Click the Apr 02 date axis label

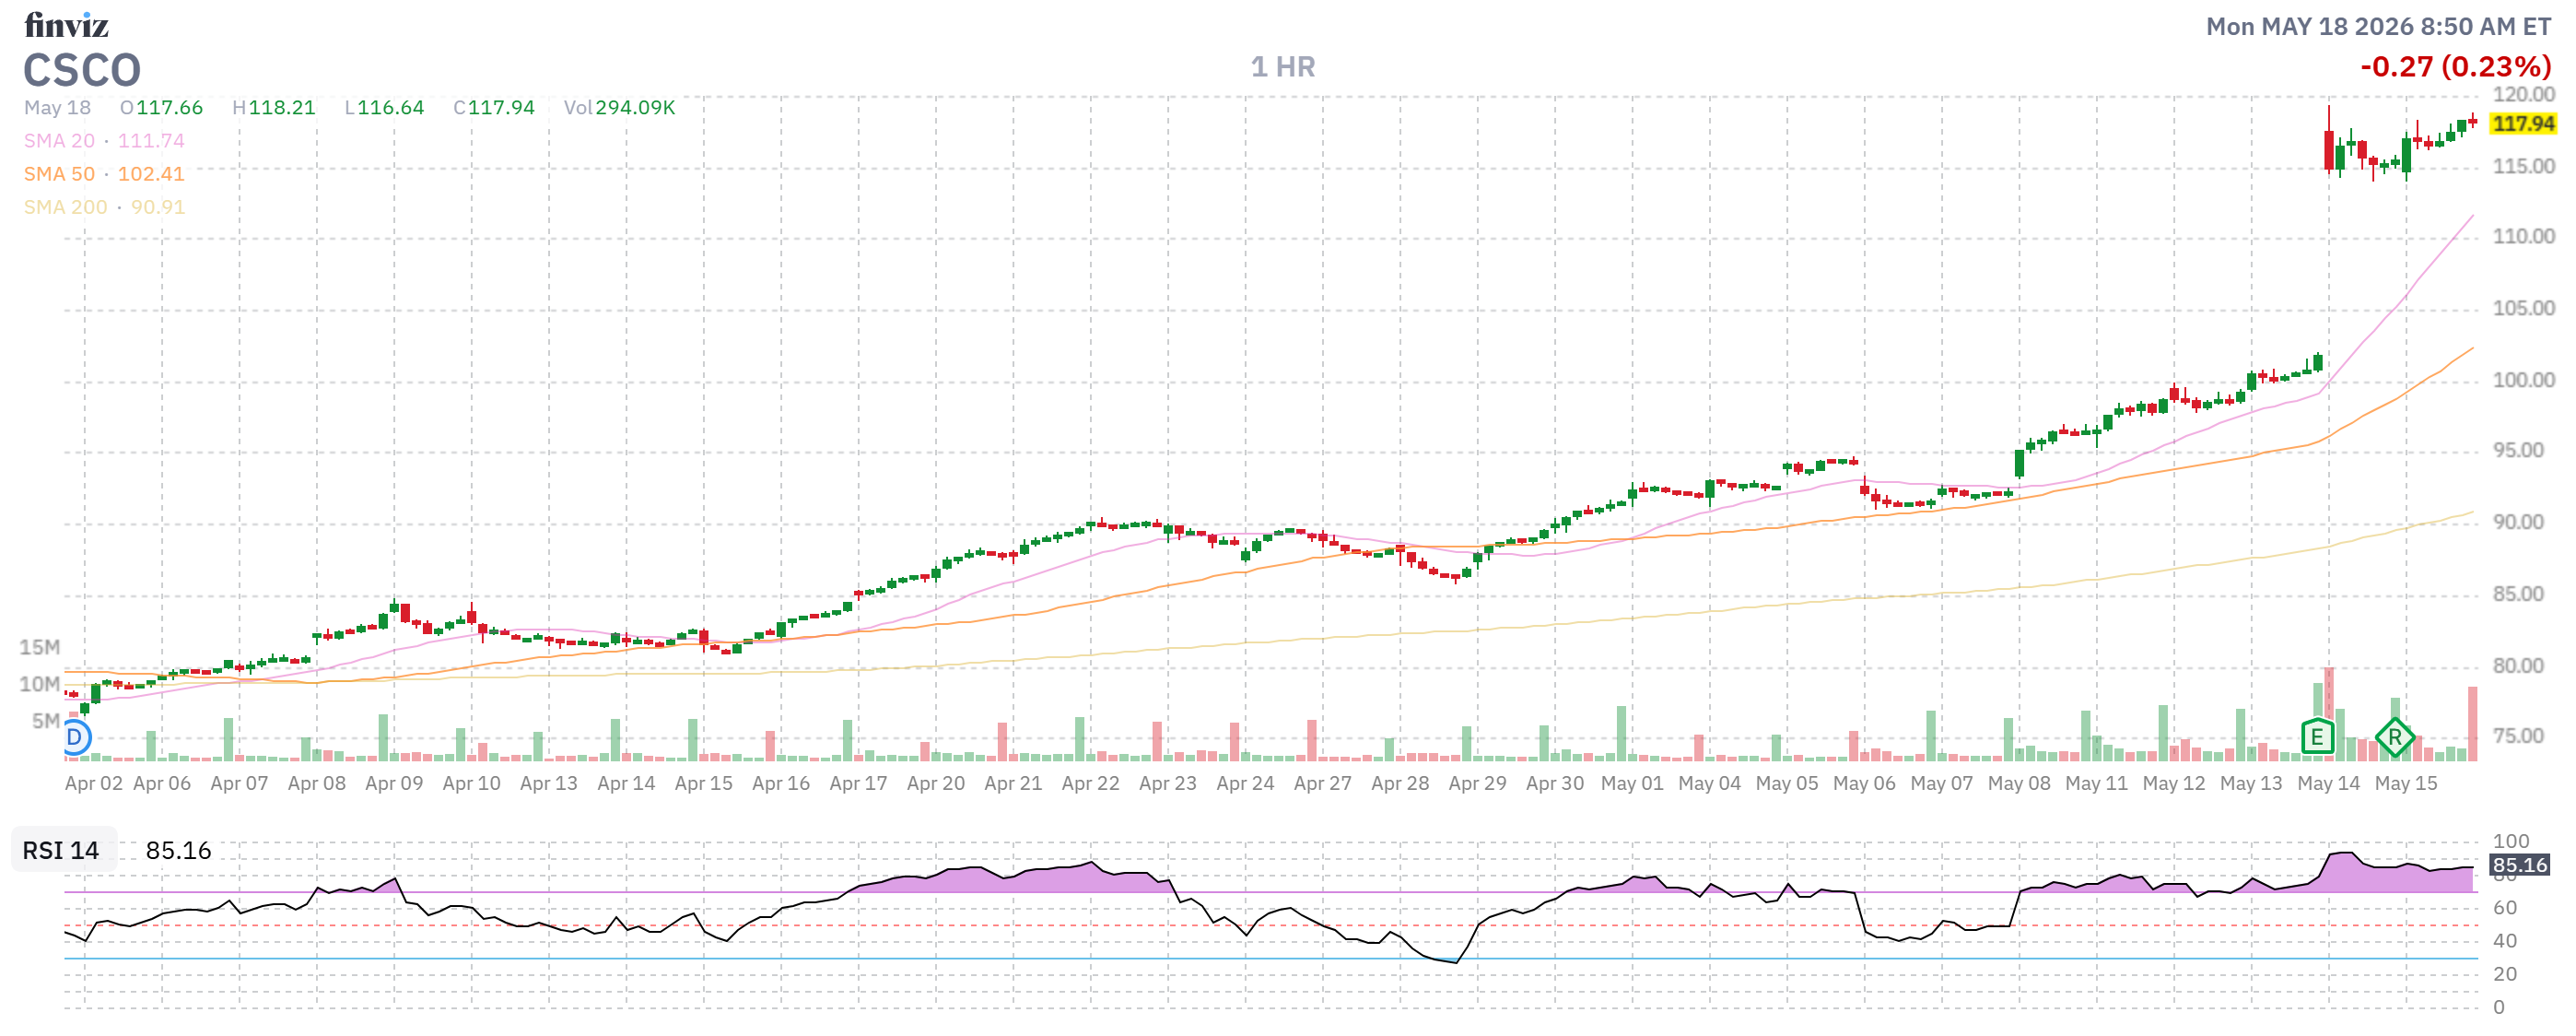[94, 784]
